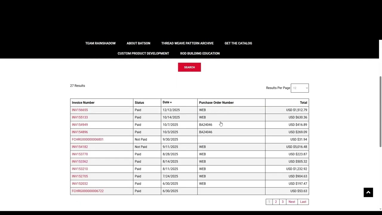
Task: Click the Not Paid status for FCHRG000000006801
Action: tap(141, 139)
